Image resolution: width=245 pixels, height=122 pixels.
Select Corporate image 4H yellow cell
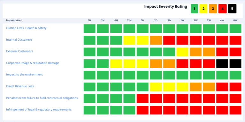[116, 64]
